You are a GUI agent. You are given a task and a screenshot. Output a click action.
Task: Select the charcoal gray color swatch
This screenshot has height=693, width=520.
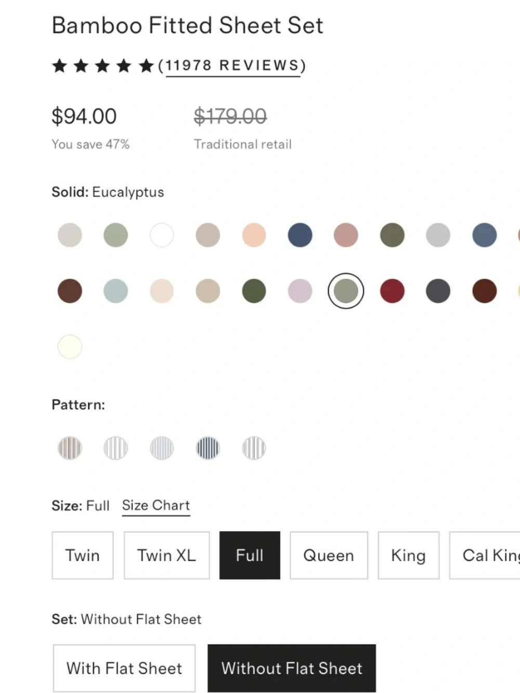click(438, 291)
